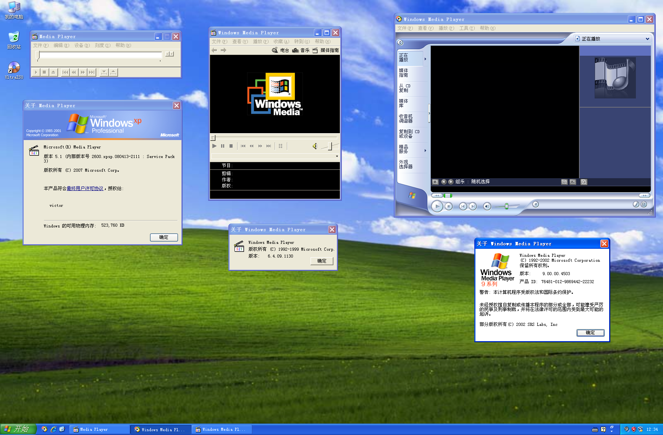663x435 pixels.
Task: Open 刻度(S) menu in classic Media Player 5.1
Action: tap(103, 45)
